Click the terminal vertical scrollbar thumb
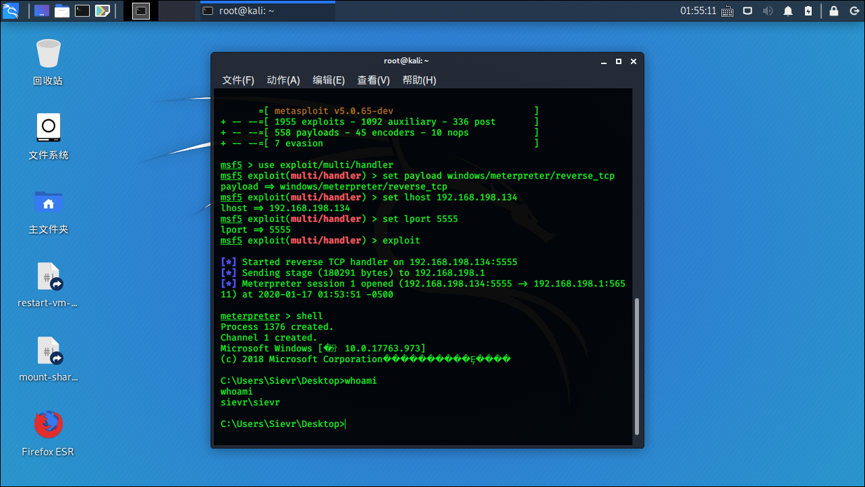The width and height of the screenshot is (865, 487). 636,366
